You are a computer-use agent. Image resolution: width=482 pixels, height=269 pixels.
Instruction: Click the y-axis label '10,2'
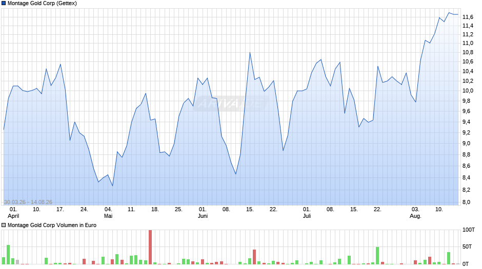coord(468,81)
